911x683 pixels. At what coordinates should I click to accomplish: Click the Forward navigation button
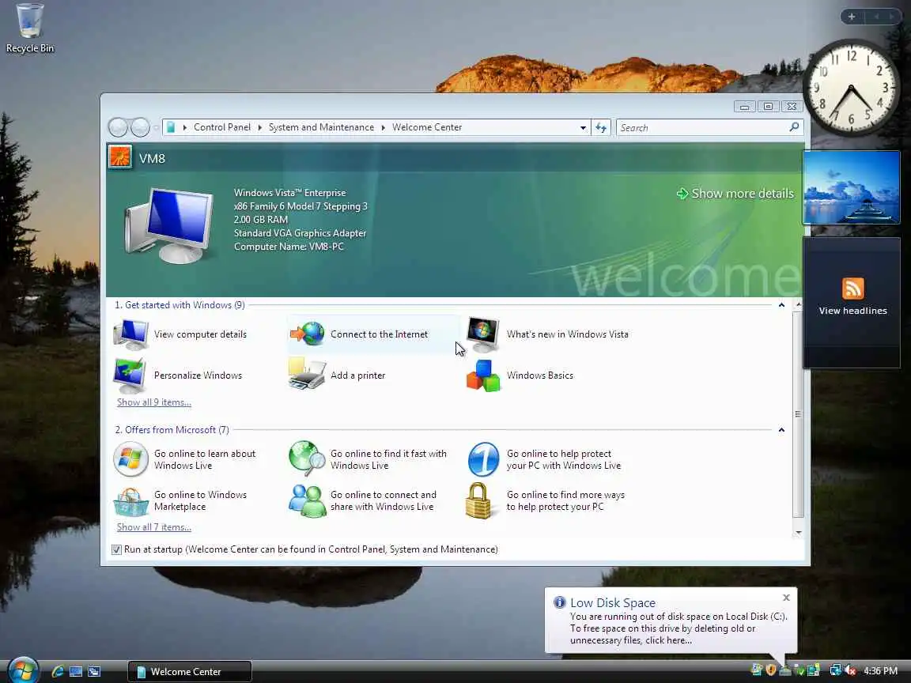[140, 127]
